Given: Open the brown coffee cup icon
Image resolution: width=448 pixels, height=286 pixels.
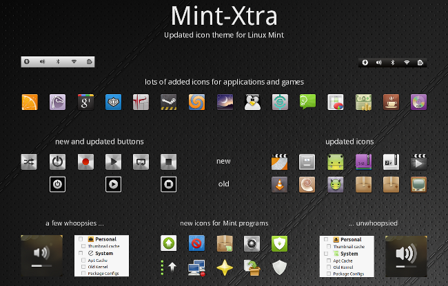Looking at the screenshot, I should [391, 102].
